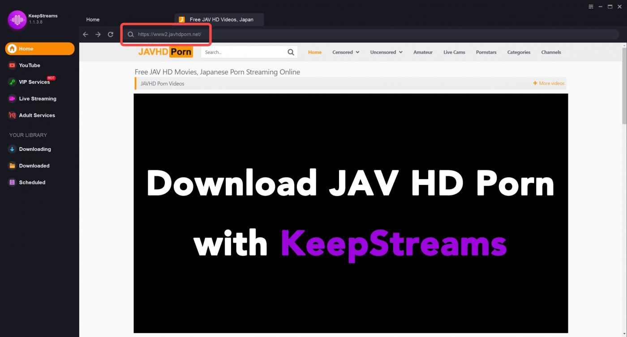Open the Categories nav link

point(519,52)
